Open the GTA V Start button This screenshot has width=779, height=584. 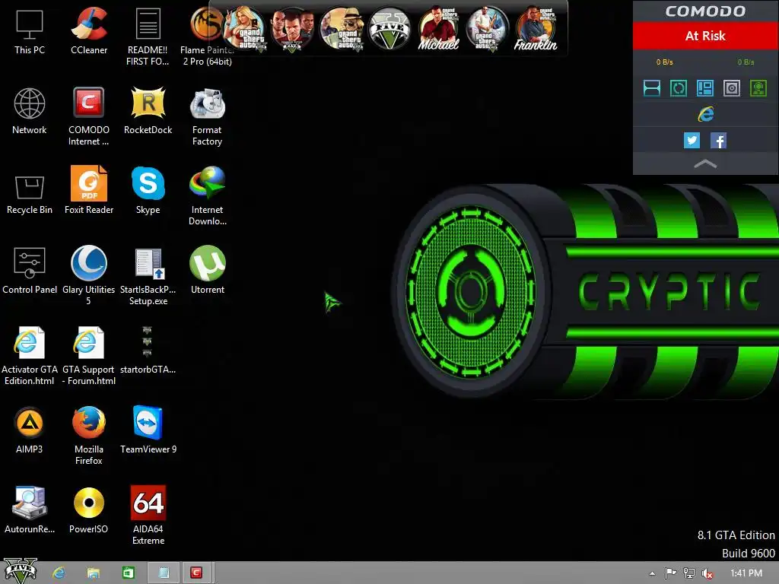[x=21, y=571]
